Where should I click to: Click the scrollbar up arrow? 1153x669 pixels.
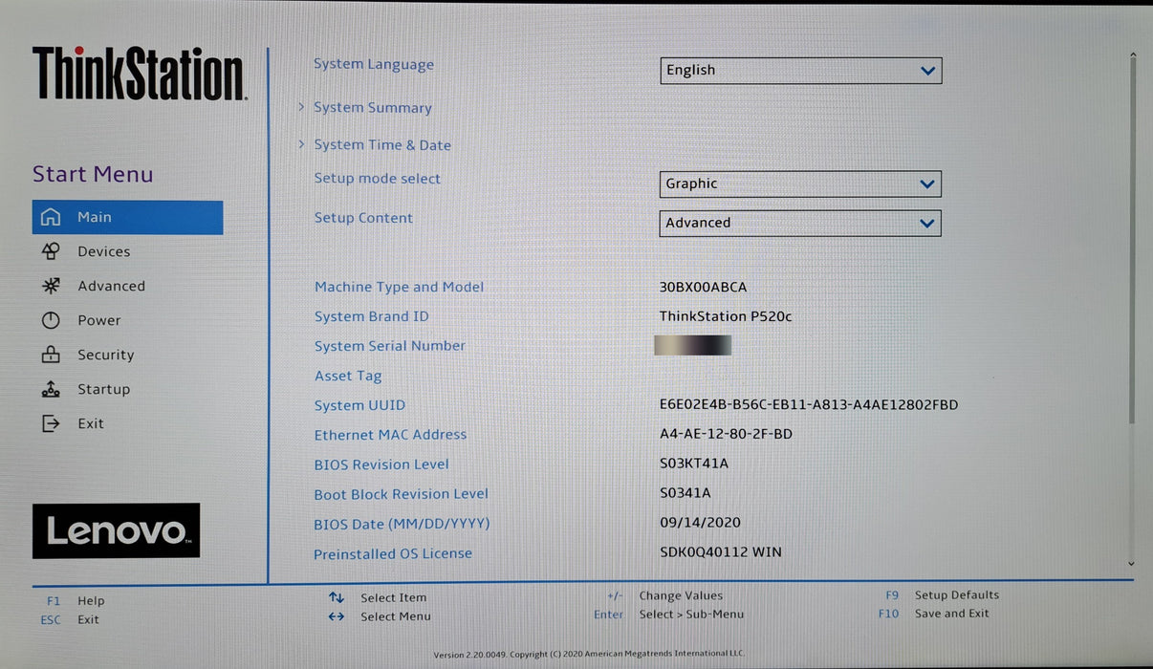point(1133,55)
